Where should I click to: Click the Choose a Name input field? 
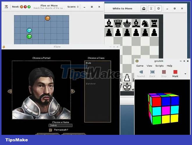pos(61,126)
